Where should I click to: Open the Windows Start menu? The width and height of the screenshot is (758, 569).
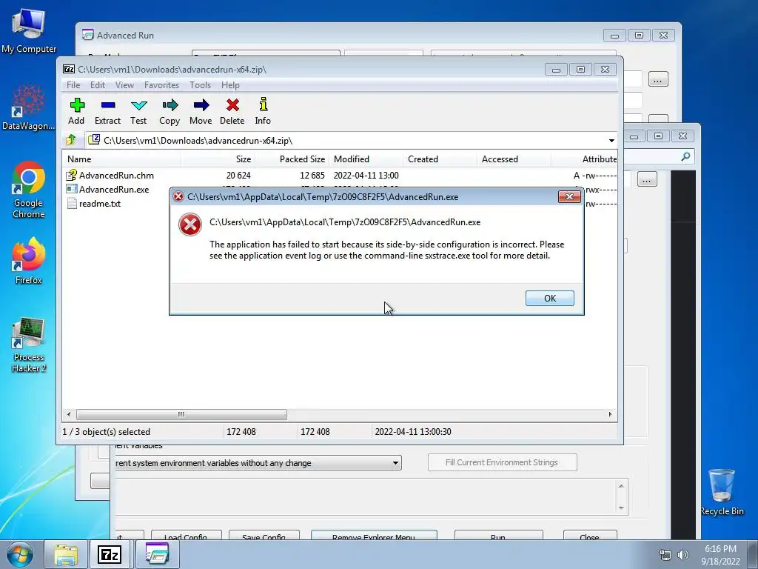point(20,554)
